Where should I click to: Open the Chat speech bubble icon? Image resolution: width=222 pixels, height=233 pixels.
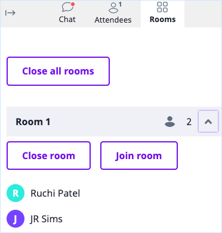67,7
